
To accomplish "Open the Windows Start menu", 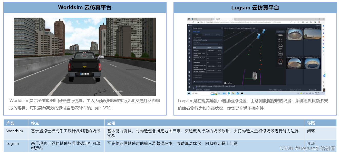I will pos(189,93).
